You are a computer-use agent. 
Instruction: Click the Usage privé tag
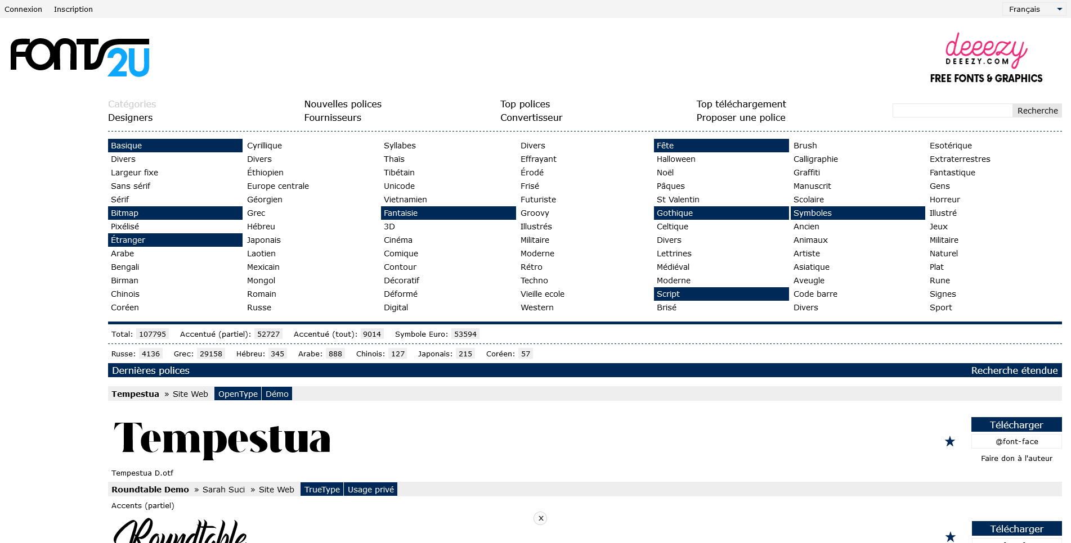(371, 490)
